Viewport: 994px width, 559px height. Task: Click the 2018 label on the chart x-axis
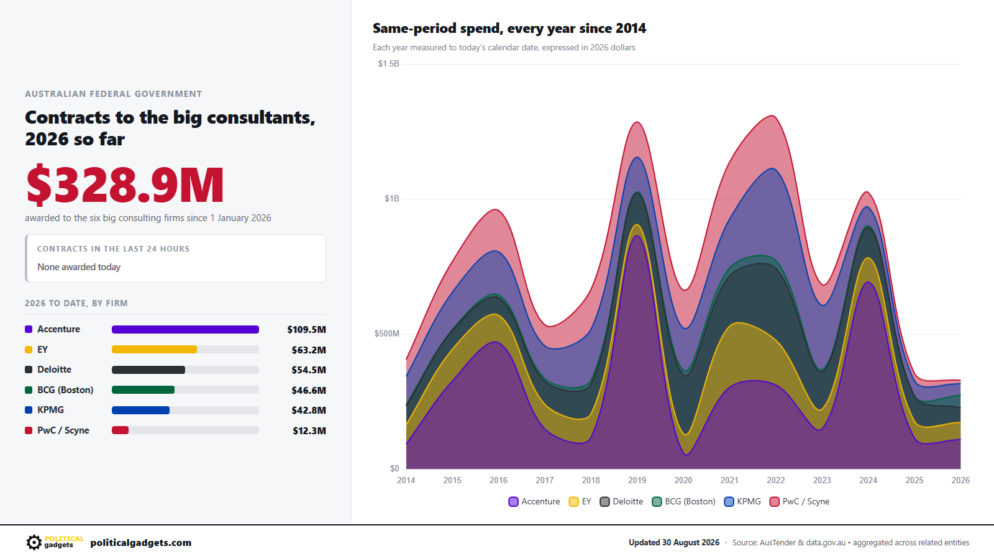[x=591, y=481]
